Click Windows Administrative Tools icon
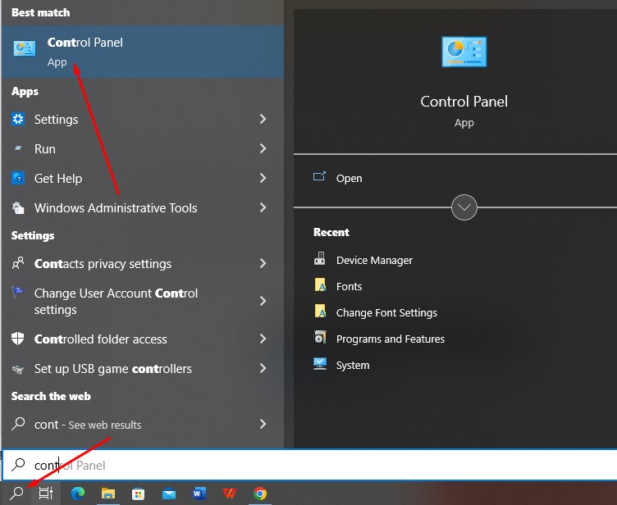Viewport: 617px width, 505px height. pos(18,207)
